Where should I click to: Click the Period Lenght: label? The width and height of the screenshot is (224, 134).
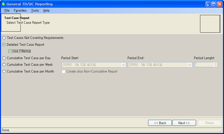coord(204,58)
